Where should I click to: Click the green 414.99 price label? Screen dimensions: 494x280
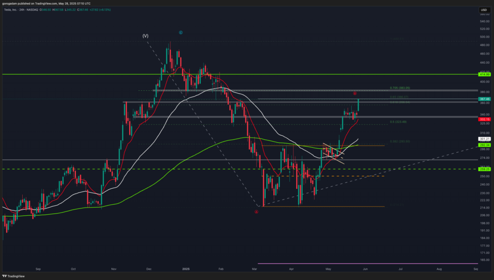(484, 74)
